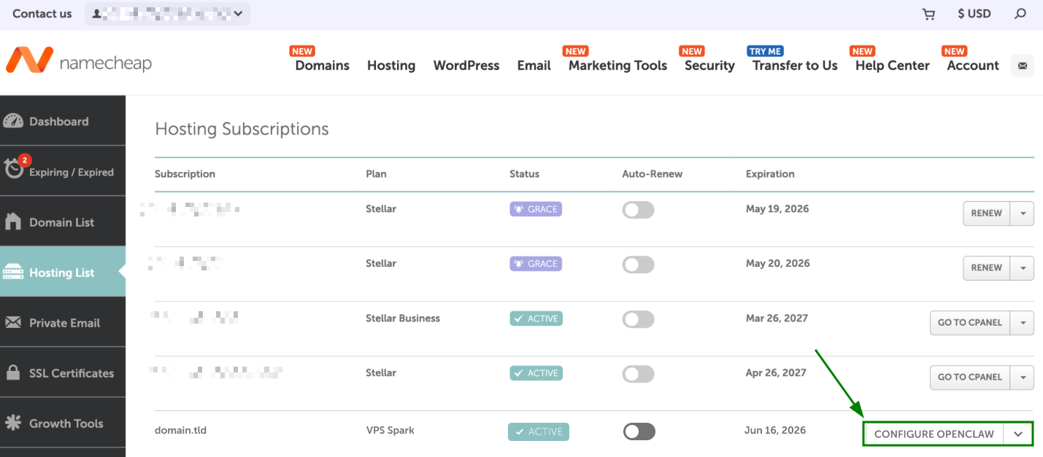This screenshot has width=1043, height=457.
Task: Click Renew for the May 19, 2026 subscription
Action: (987, 214)
